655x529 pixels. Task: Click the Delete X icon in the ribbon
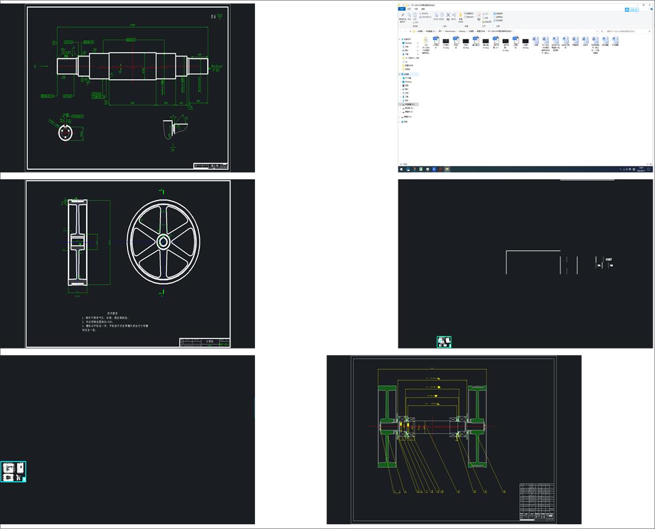pos(448,15)
